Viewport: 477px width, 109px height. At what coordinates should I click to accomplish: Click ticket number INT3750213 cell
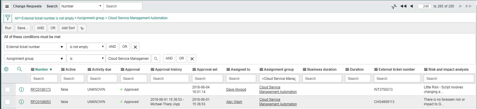coord(383,90)
